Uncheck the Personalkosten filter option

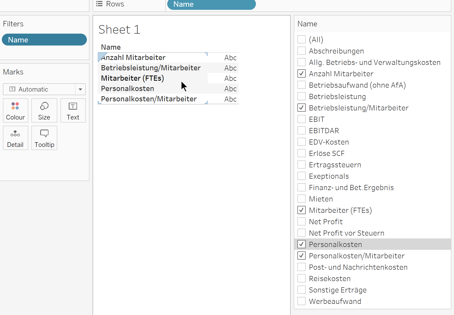pos(302,244)
